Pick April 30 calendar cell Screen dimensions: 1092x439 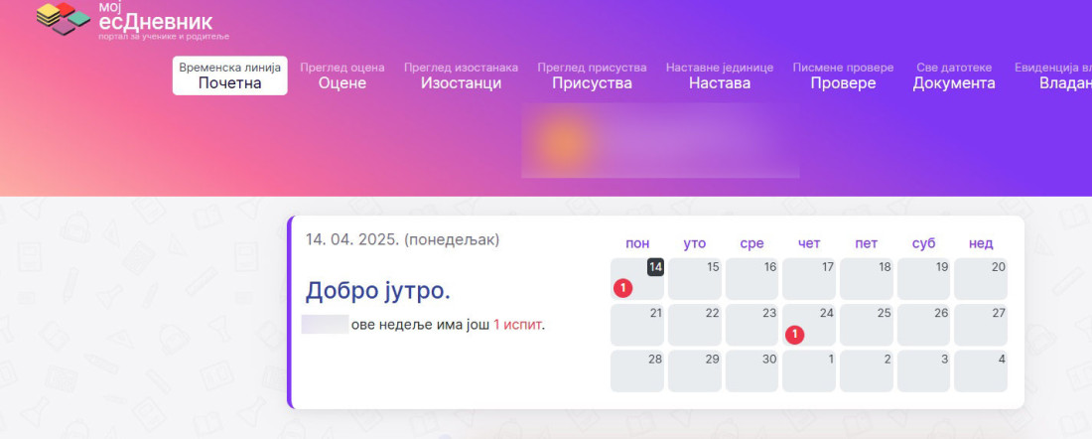(x=751, y=370)
